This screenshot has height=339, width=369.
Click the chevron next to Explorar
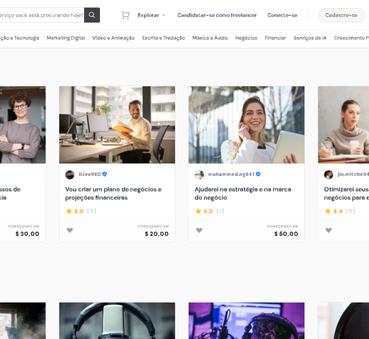[x=164, y=15]
